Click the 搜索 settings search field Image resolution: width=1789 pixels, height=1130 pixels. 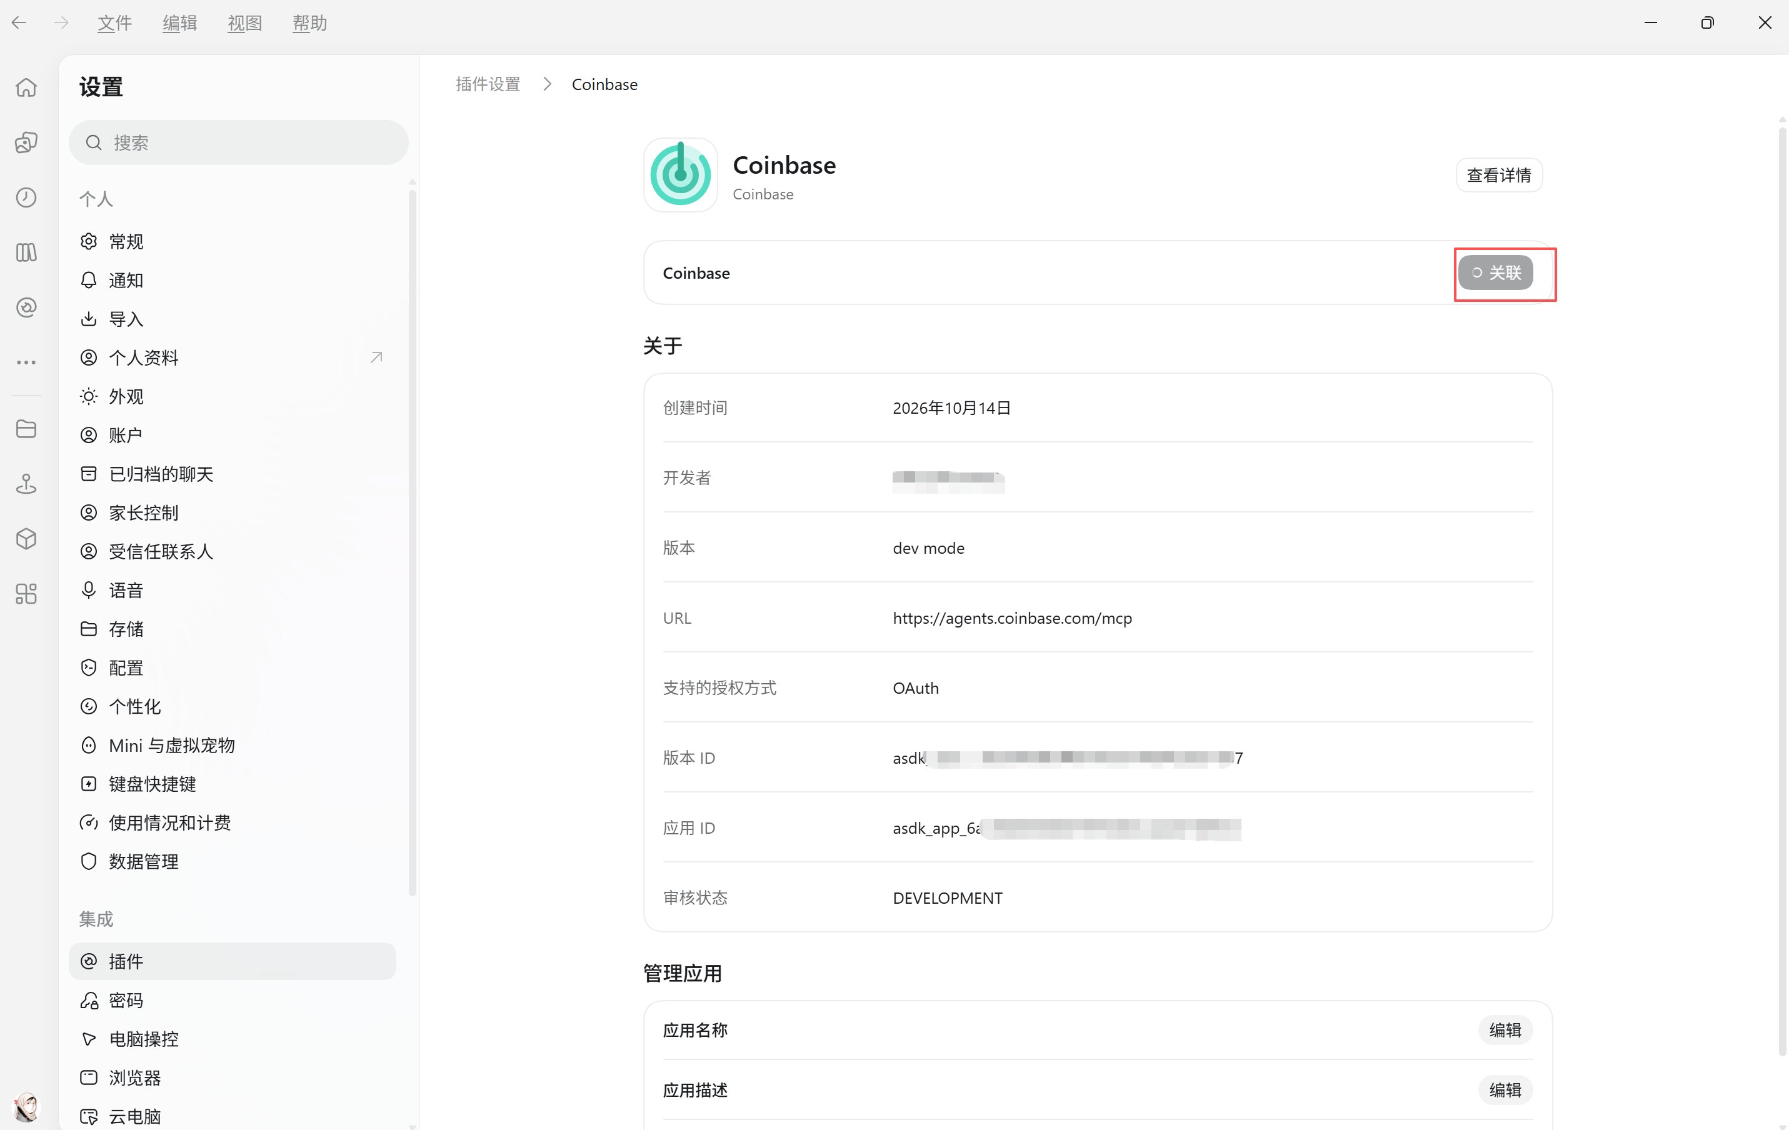click(239, 142)
